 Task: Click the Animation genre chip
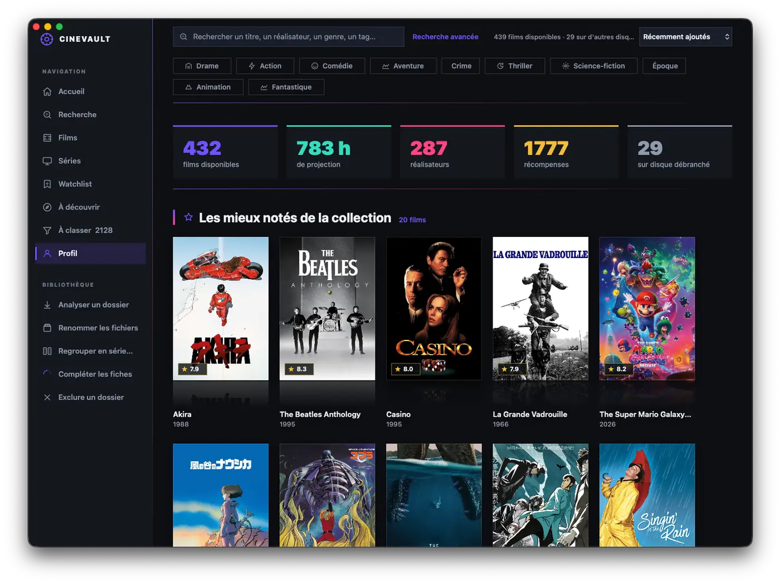[208, 87]
